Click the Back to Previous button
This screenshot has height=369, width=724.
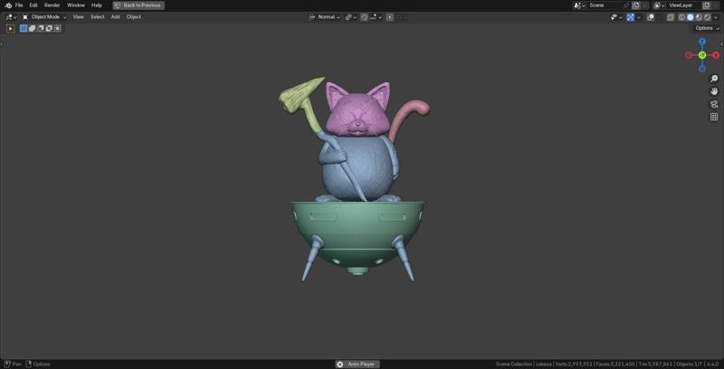point(138,5)
